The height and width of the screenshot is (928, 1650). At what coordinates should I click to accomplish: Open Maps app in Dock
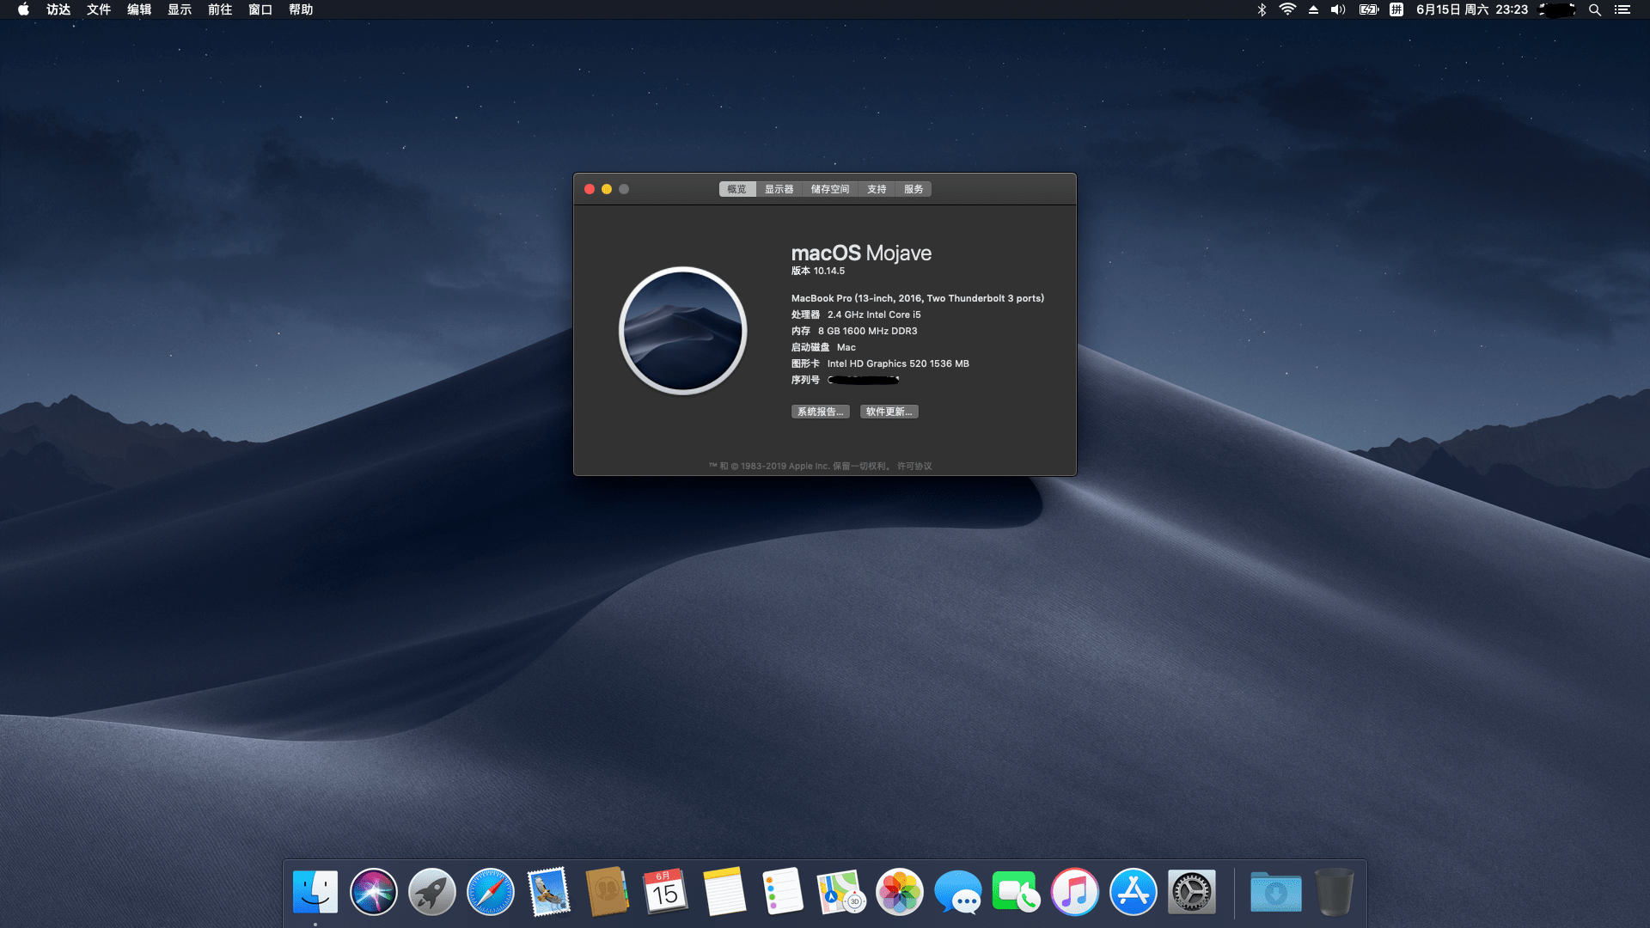[840, 892]
